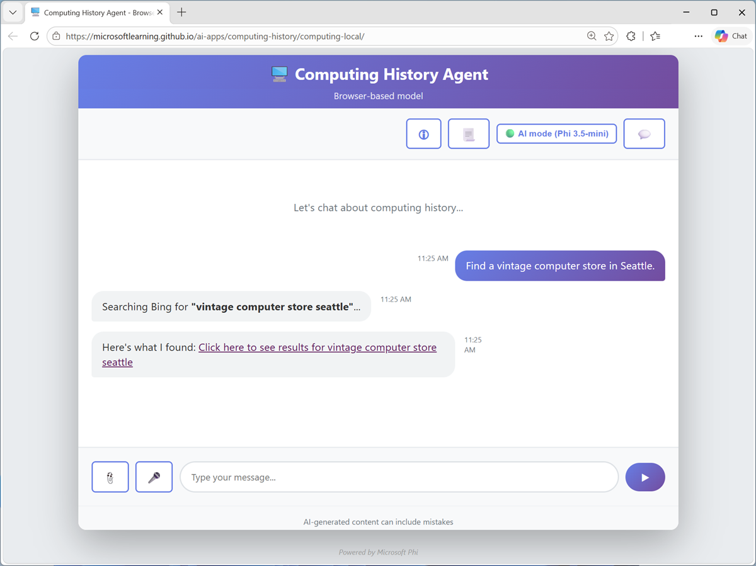Open the browser extensions puzzle icon
Image resolution: width=756 pixels, height=566 pixels.
pyautogui.click(x=631, y=36)
